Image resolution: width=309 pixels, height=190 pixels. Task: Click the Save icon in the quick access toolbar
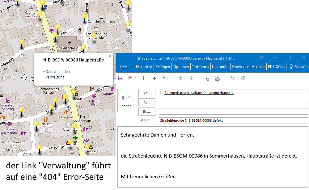coord(120,78)
